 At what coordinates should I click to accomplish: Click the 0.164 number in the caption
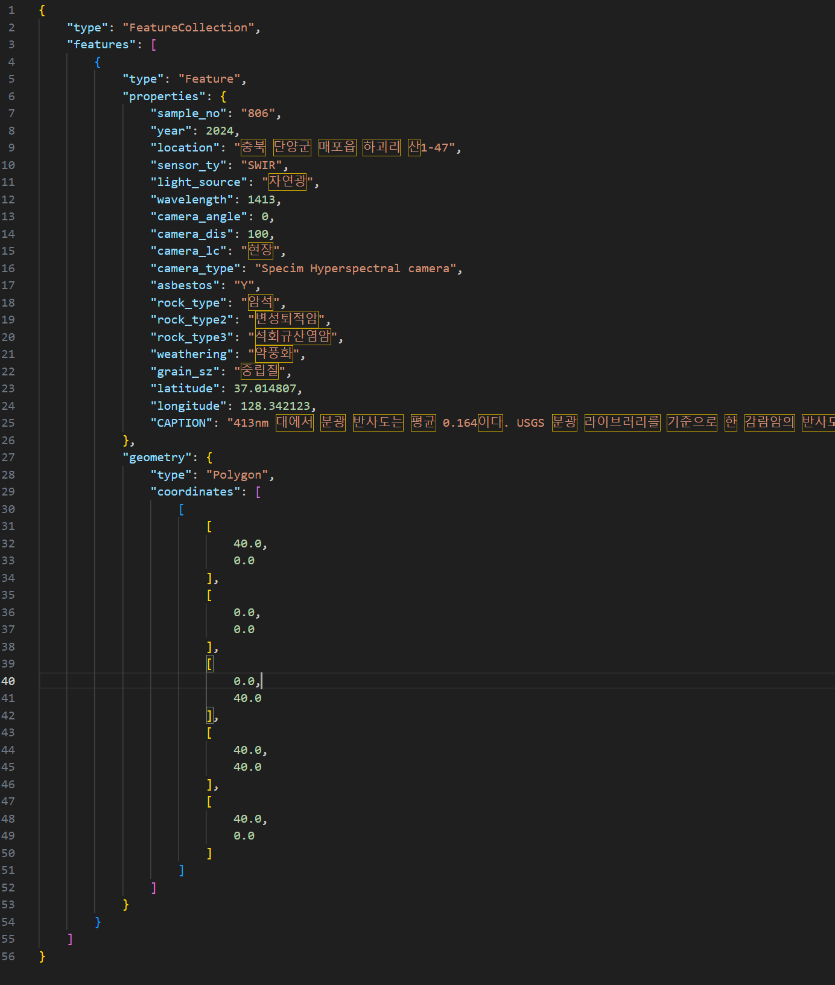pyautogui.click(x=460, y=422)
